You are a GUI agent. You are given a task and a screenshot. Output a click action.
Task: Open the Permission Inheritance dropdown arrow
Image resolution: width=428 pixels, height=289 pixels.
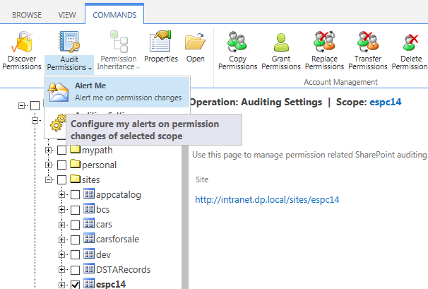138,68
